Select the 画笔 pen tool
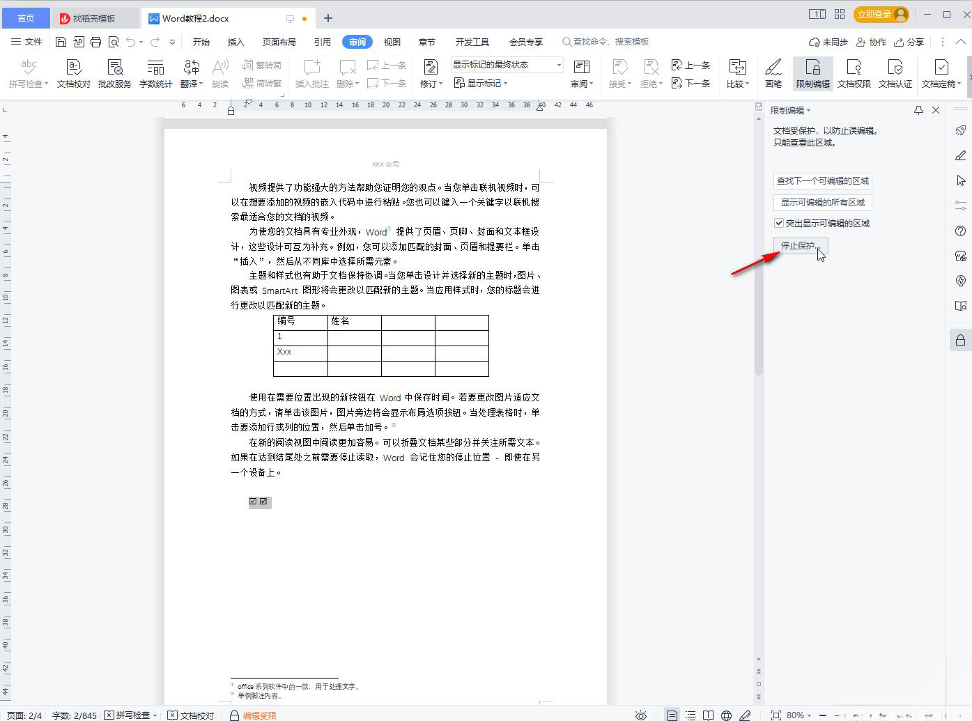Image resolution: width=972 pixels, height=721 pixels. click(x=773, y=73)
